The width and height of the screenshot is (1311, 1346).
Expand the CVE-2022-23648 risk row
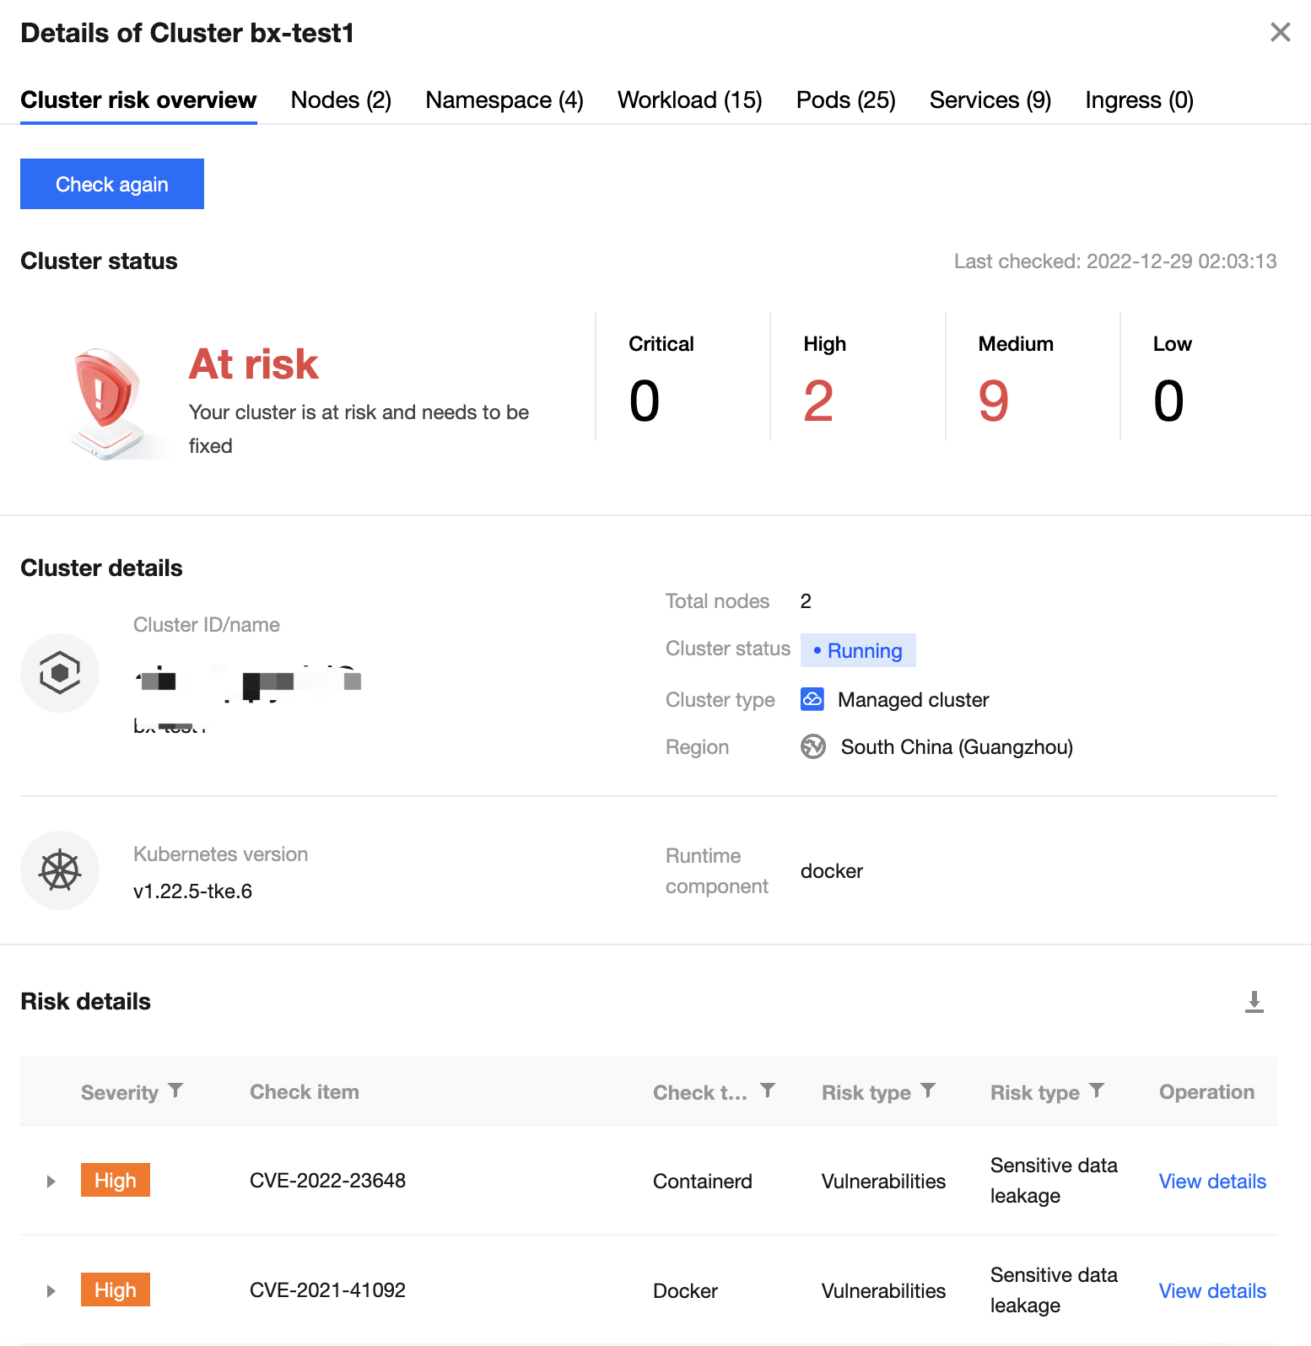click(x=51, y=1182)
